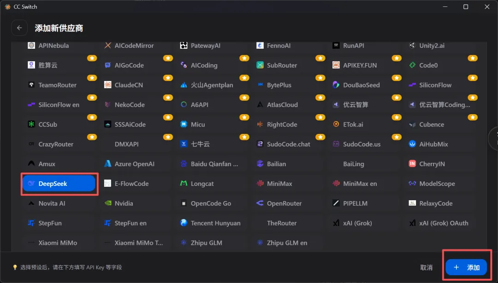
Task: Click the OpenCode Go label
Action: [211, 203]
